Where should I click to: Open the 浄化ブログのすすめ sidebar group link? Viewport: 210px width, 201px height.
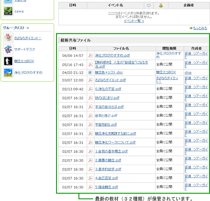coord(28,72)
